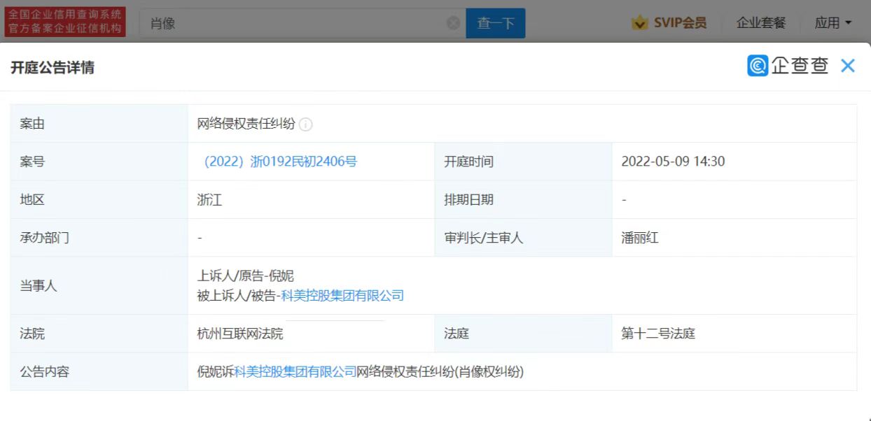
Task: Click the 公告内容 label cell
Action: (99, 372)
